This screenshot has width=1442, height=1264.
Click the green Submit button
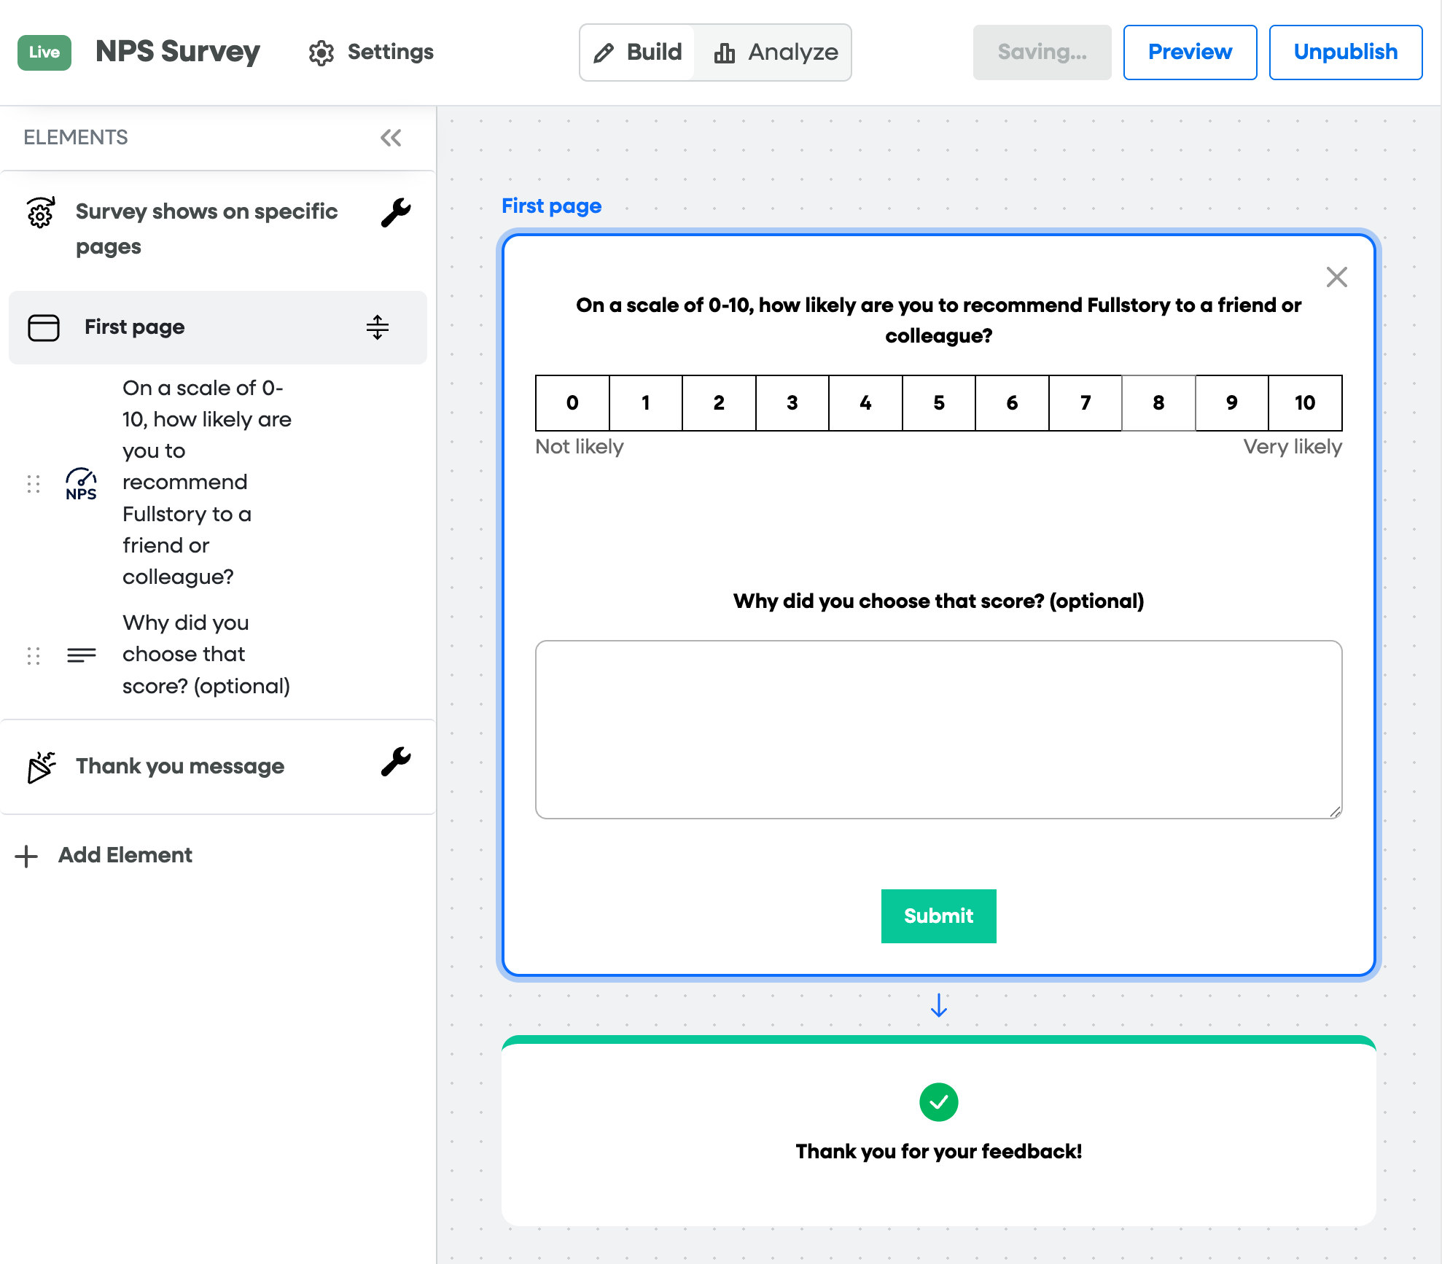click(938, 916)
